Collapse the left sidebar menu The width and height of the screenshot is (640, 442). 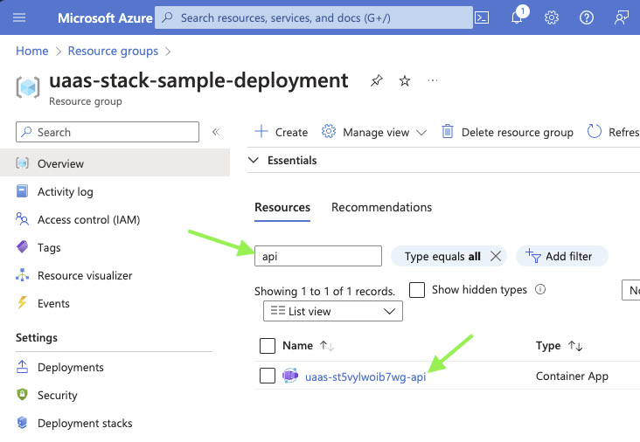pos(216,132)
